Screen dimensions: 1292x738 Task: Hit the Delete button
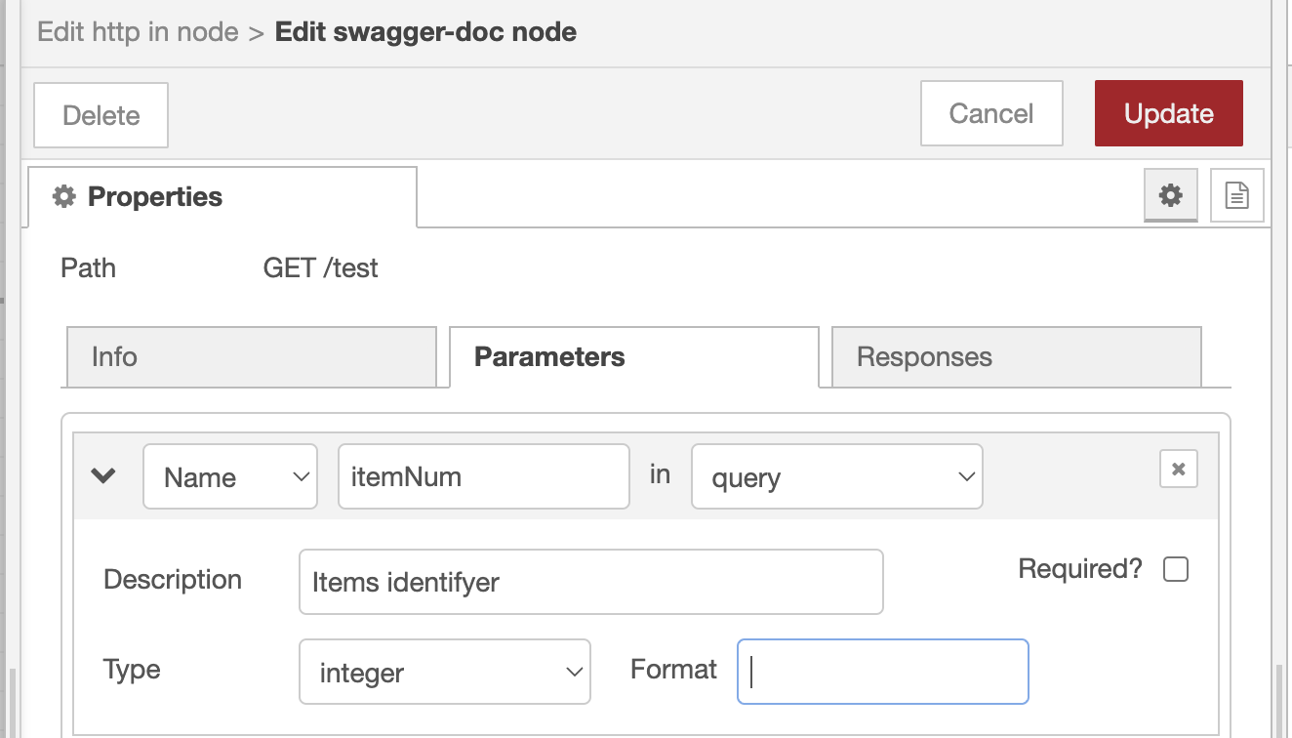coord(101,115)
